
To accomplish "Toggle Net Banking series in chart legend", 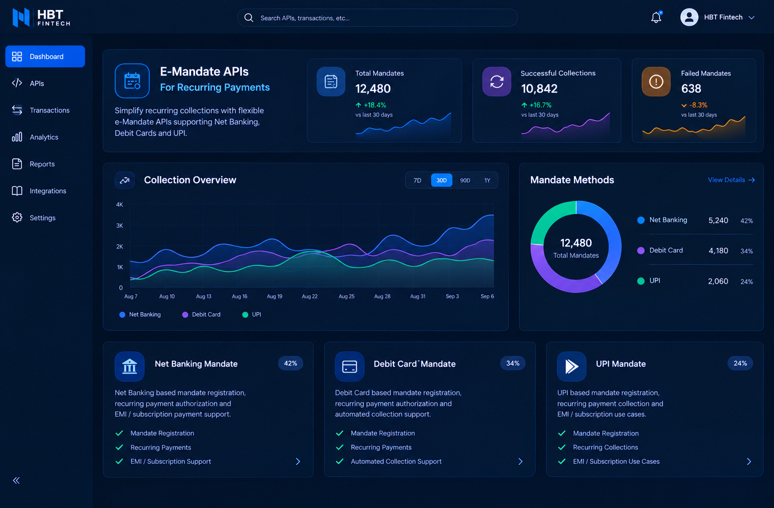I will pos(140,314).
